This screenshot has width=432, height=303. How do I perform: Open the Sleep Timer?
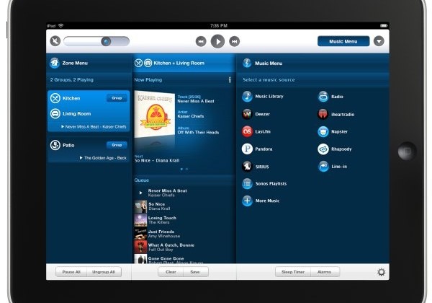coord(293,272)
